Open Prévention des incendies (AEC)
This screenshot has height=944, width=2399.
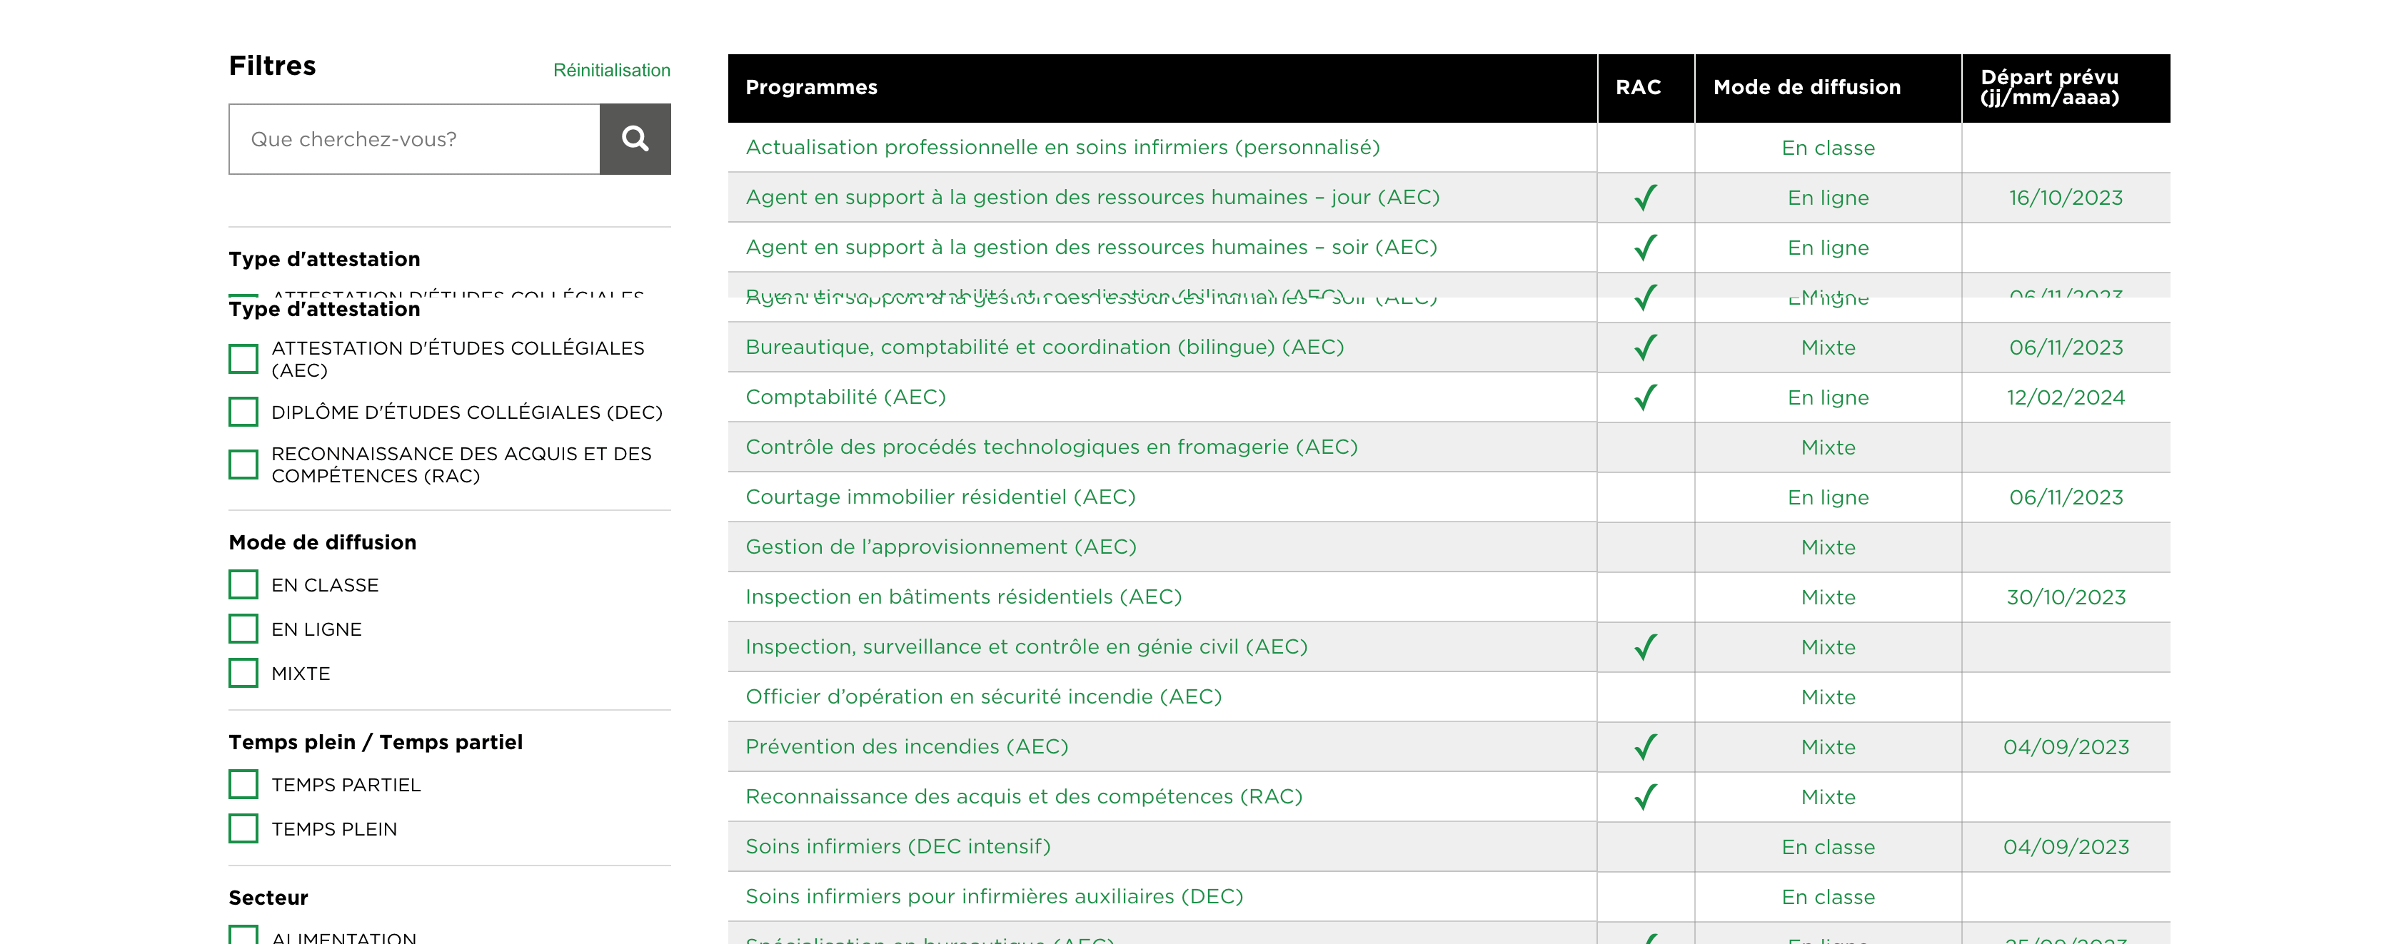(907, 746)
